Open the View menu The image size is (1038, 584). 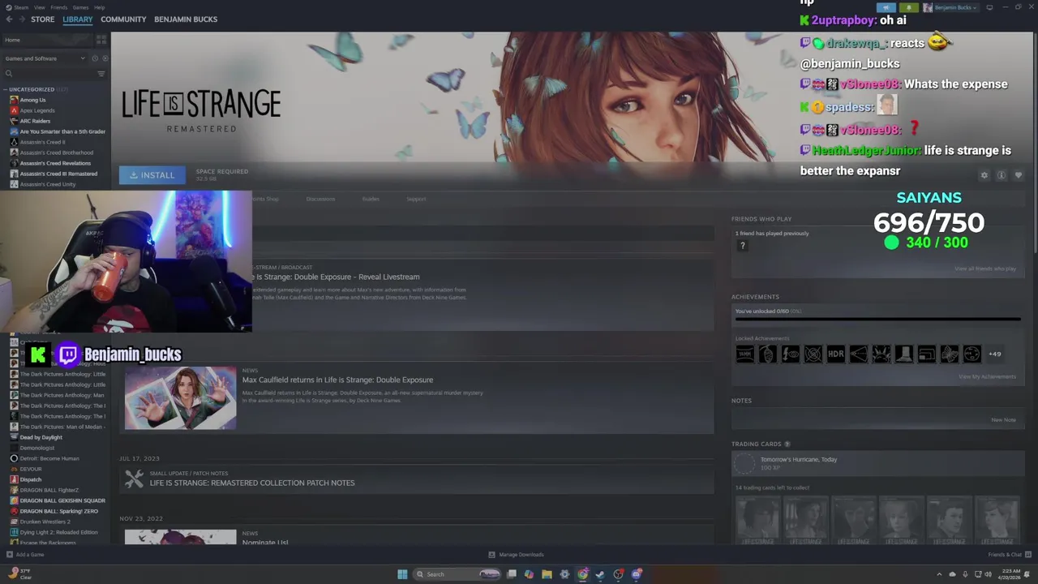coord(39,7)
